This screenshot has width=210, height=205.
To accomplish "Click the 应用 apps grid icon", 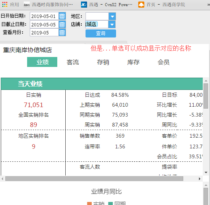I will (5, 5).
